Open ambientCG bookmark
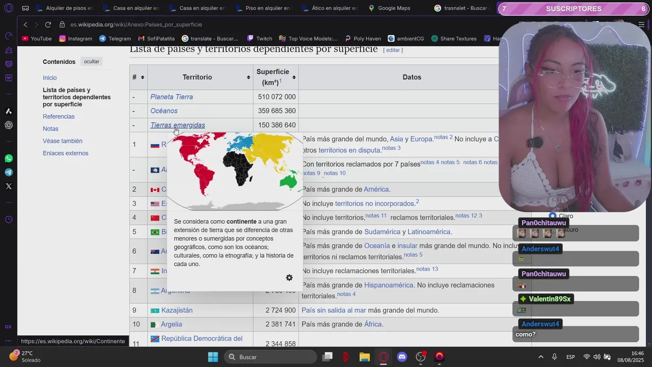Screen dimensions: 652x367 point(406,39)
